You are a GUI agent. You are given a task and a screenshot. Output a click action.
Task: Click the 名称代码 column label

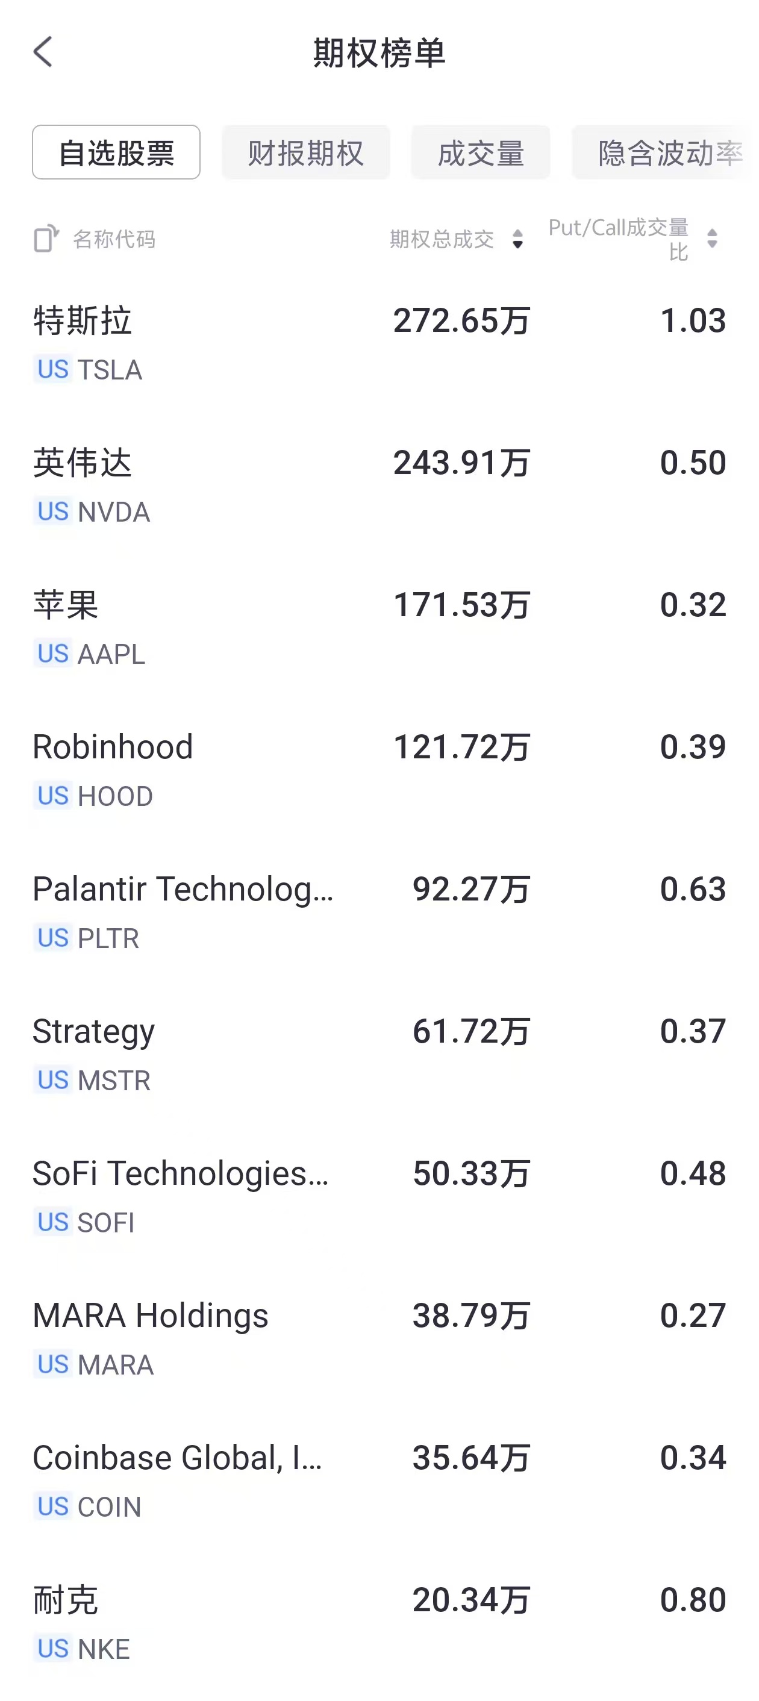click(x=114, y=239)
